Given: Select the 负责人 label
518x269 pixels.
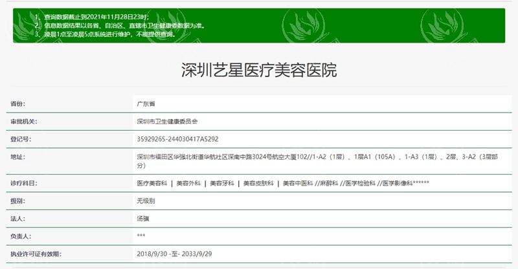Looking at the screenshot, I should (21, 236).
